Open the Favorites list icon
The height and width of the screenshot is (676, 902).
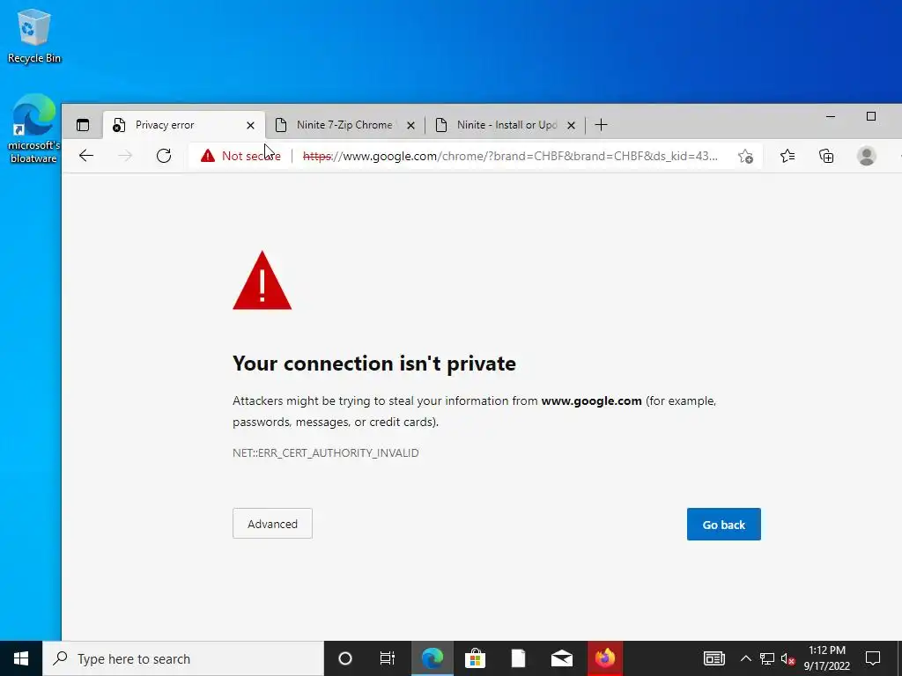point(787,156)
